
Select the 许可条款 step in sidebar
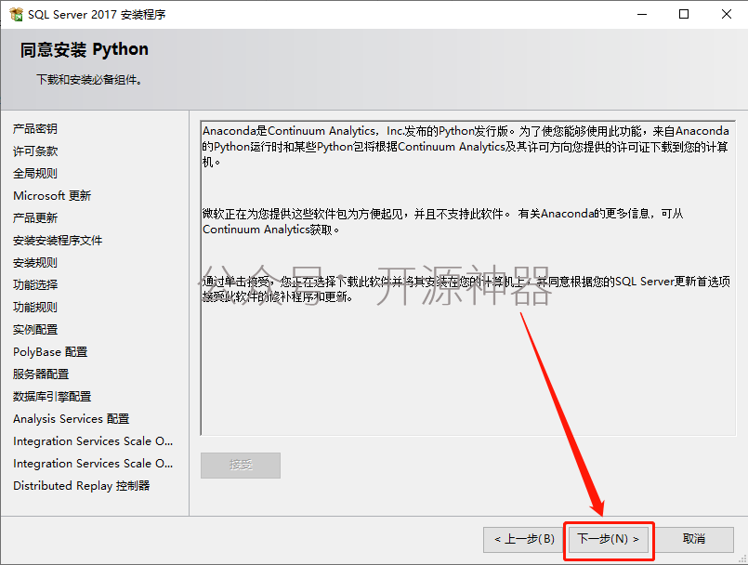coord(35,151)
